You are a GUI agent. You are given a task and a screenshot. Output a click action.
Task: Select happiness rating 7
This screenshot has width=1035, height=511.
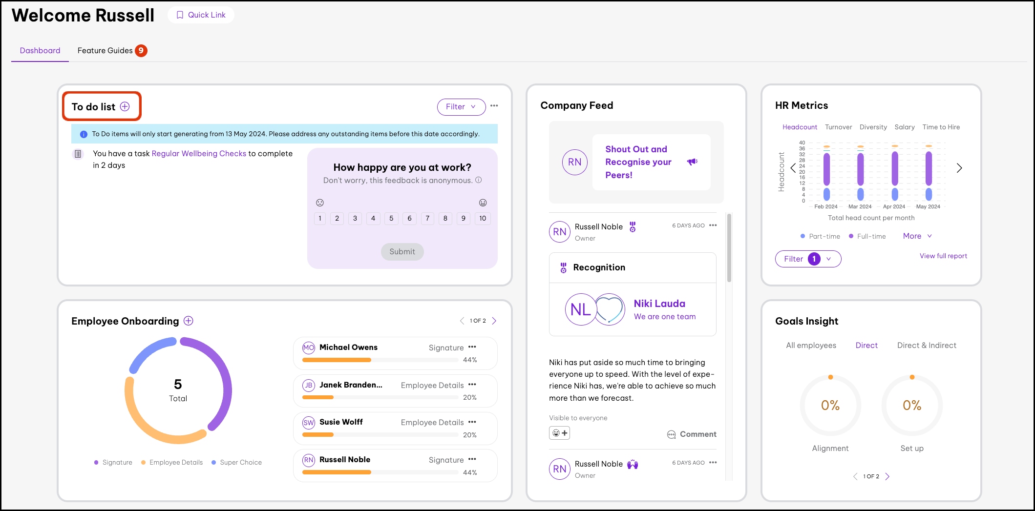coord(427,218)
